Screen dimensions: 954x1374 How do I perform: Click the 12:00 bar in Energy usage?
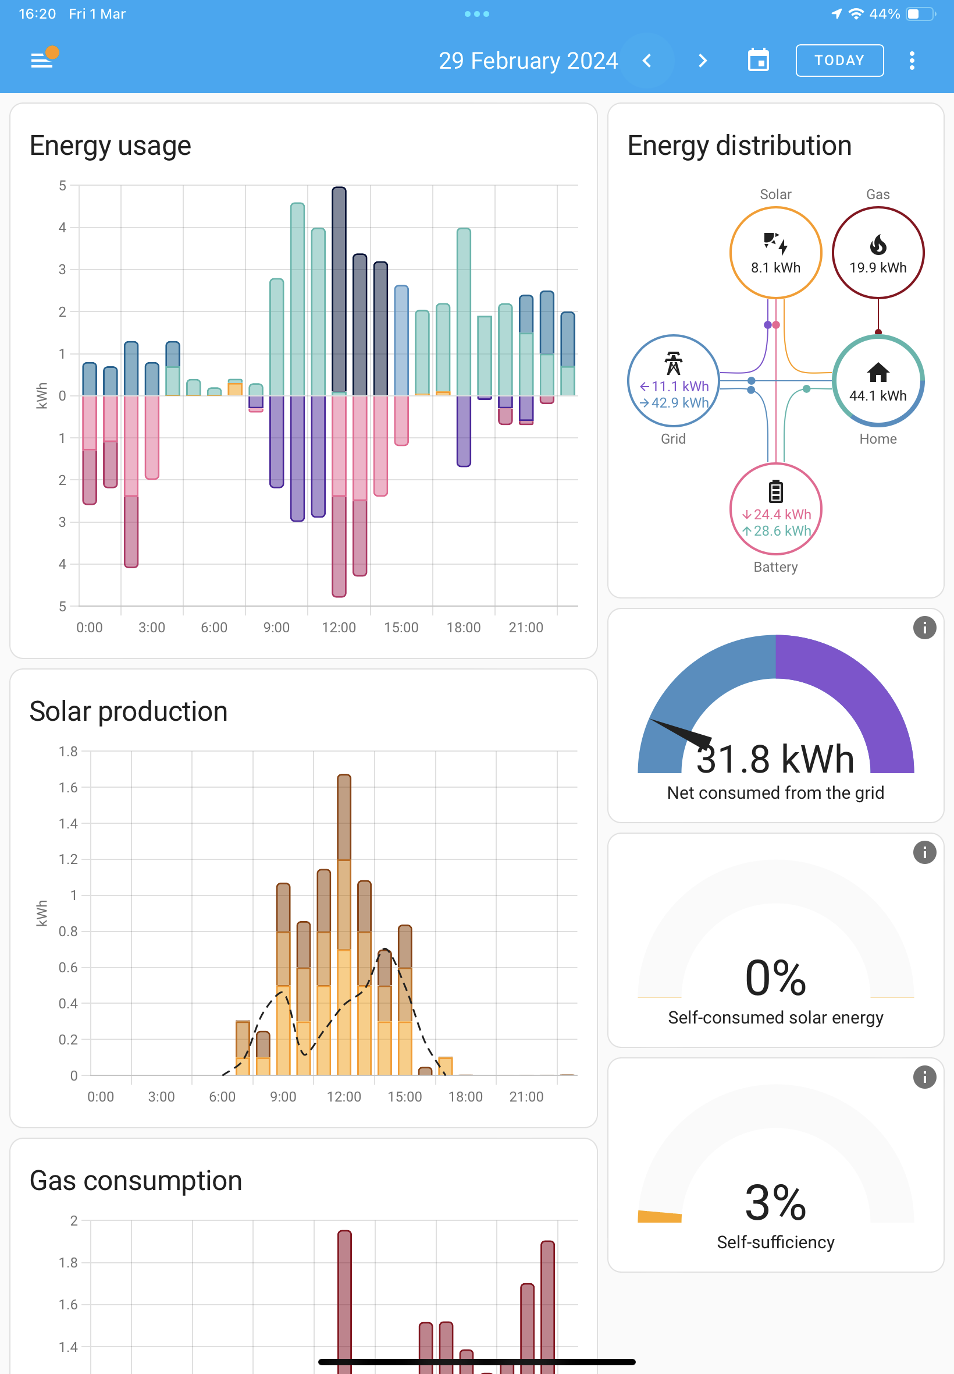point(339,392)
